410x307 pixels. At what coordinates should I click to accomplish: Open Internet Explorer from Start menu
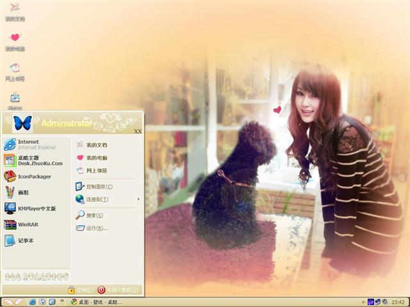36,145
